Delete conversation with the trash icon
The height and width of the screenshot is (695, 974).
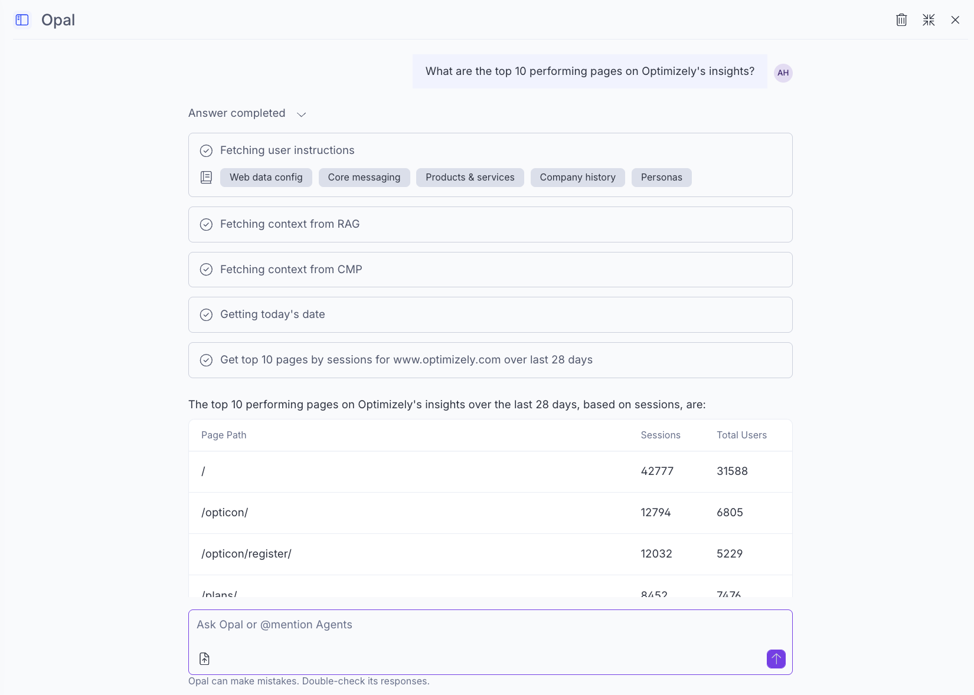pos(901,20)
